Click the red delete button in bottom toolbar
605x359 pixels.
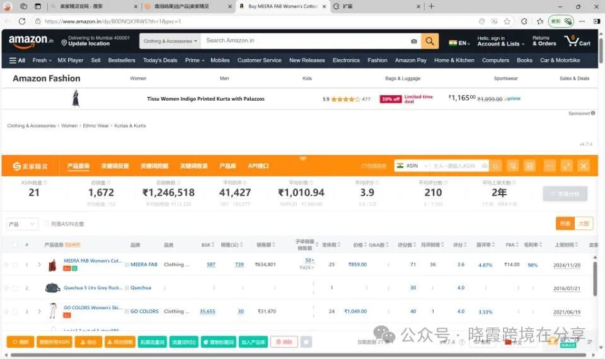click(x=284, y=342)
